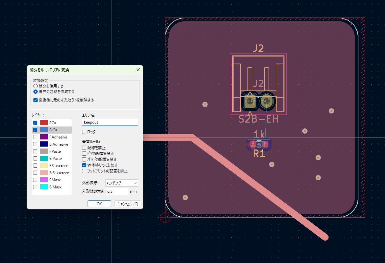
Task: Select the F.Silkscreen layer name text
Action: click(x=59, y=165)
